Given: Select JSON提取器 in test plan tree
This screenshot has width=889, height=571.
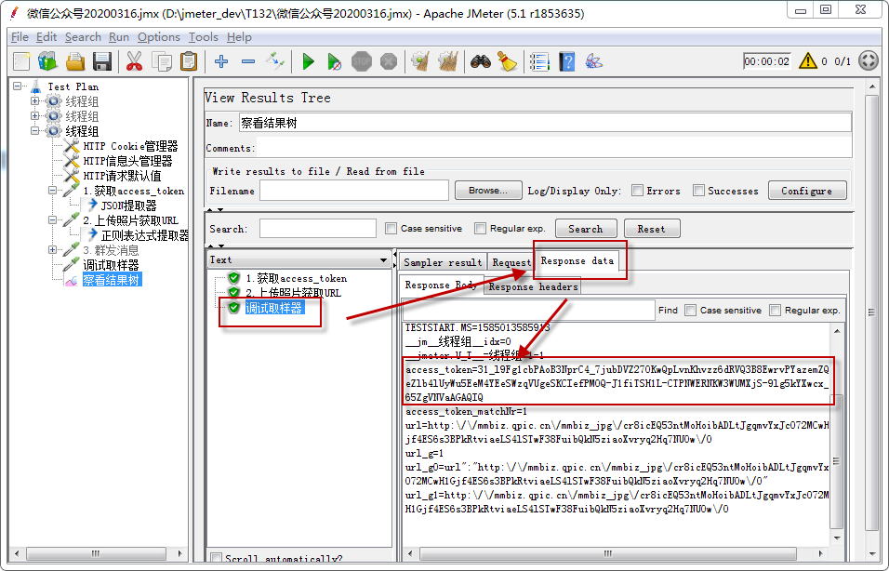Looking at the screenshot, I should coord(128,206).
